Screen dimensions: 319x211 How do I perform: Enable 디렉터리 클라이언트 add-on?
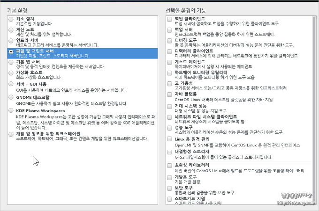click(169, 51)
